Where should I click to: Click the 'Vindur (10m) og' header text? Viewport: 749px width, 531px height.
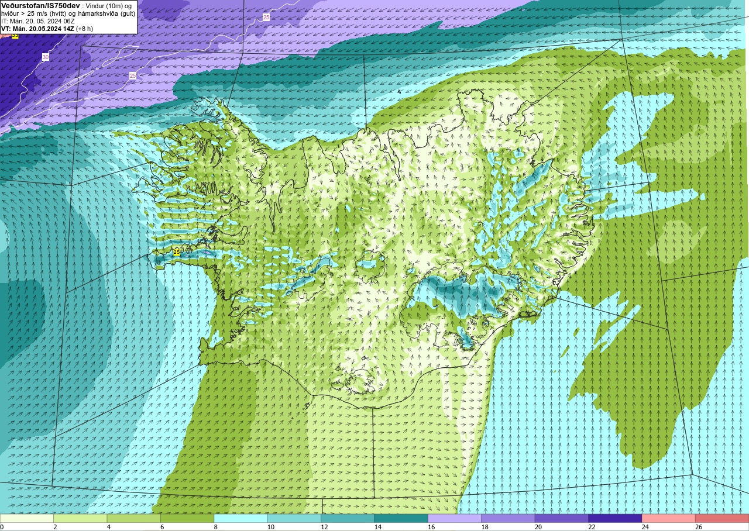pyautogui.click(x=109, y=6)
